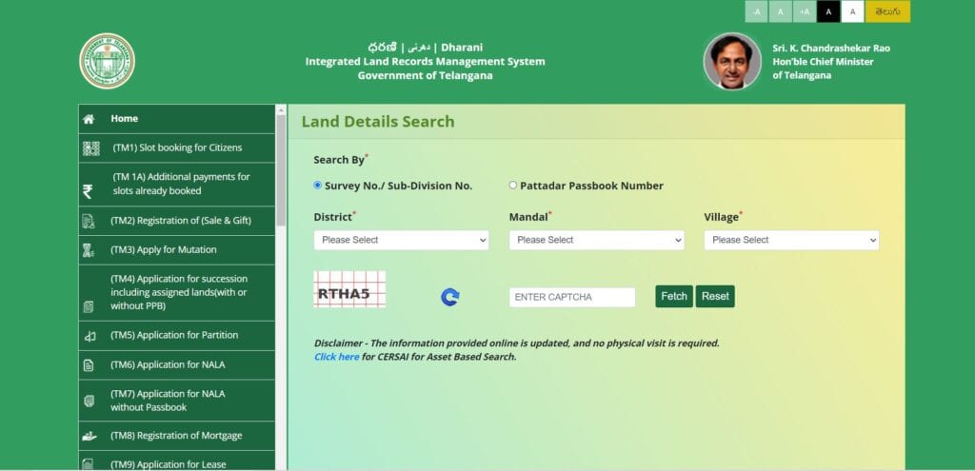Click the document icon beside TM2 Registration

click(89, 221)
